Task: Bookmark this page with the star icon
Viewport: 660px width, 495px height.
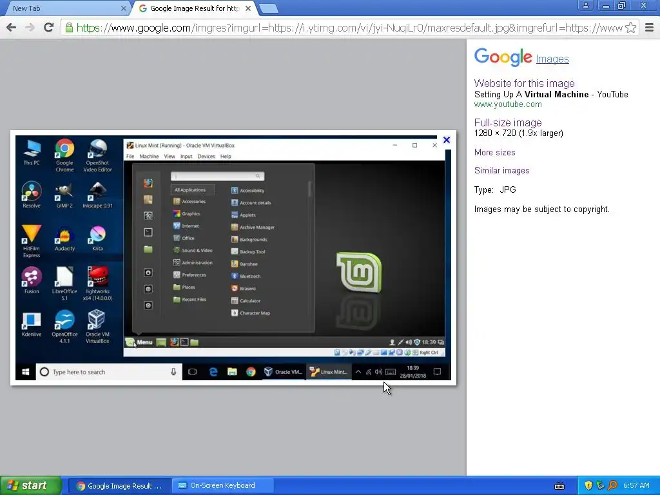Action: [630, 28]
